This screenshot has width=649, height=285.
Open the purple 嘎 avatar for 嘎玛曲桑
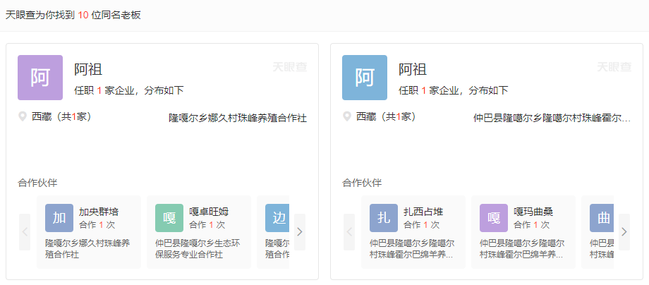pos(494,218)
